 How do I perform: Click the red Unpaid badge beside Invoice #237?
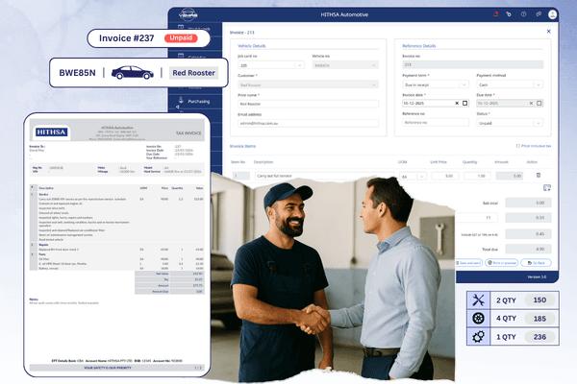[x=181, y=37]
